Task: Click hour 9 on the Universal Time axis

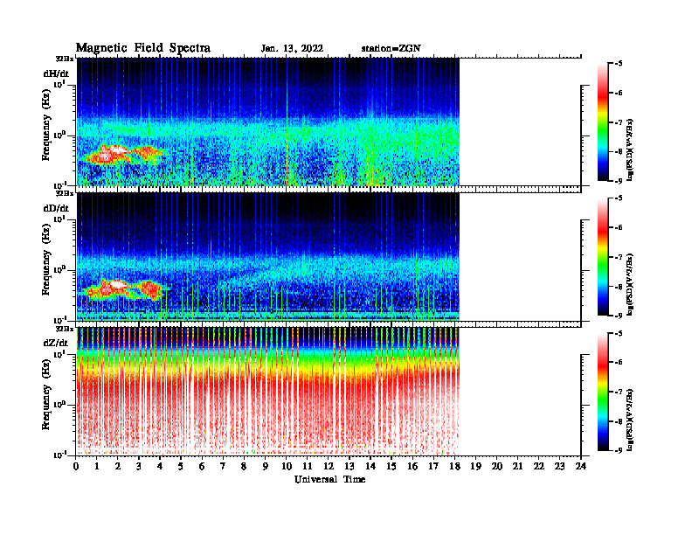Action: coord(266,467)
